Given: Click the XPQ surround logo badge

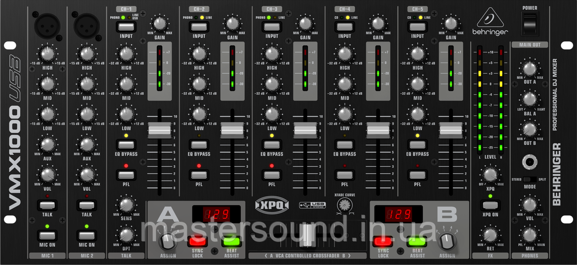Looking at the screenshot, I should (x=271, y=204).
